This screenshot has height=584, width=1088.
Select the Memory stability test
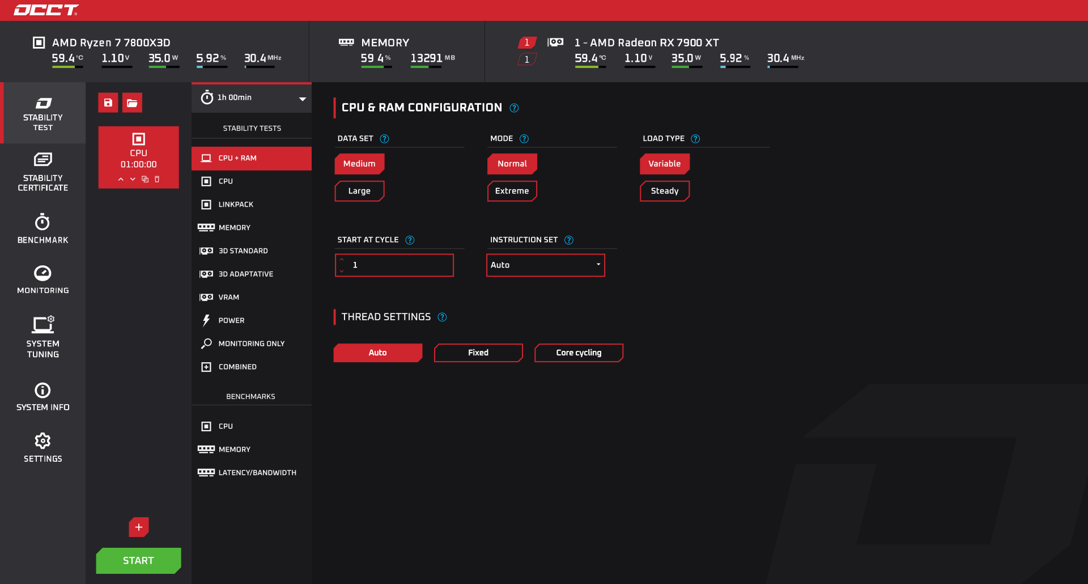pyautogui.click(x=252, y=228)
